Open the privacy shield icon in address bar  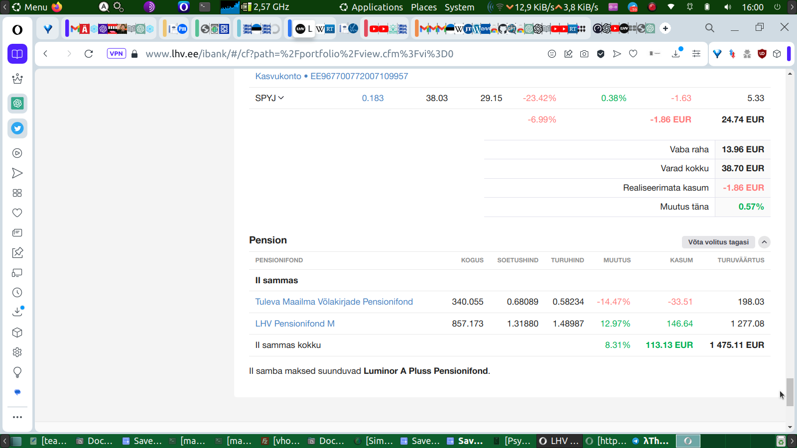[601, 54]
